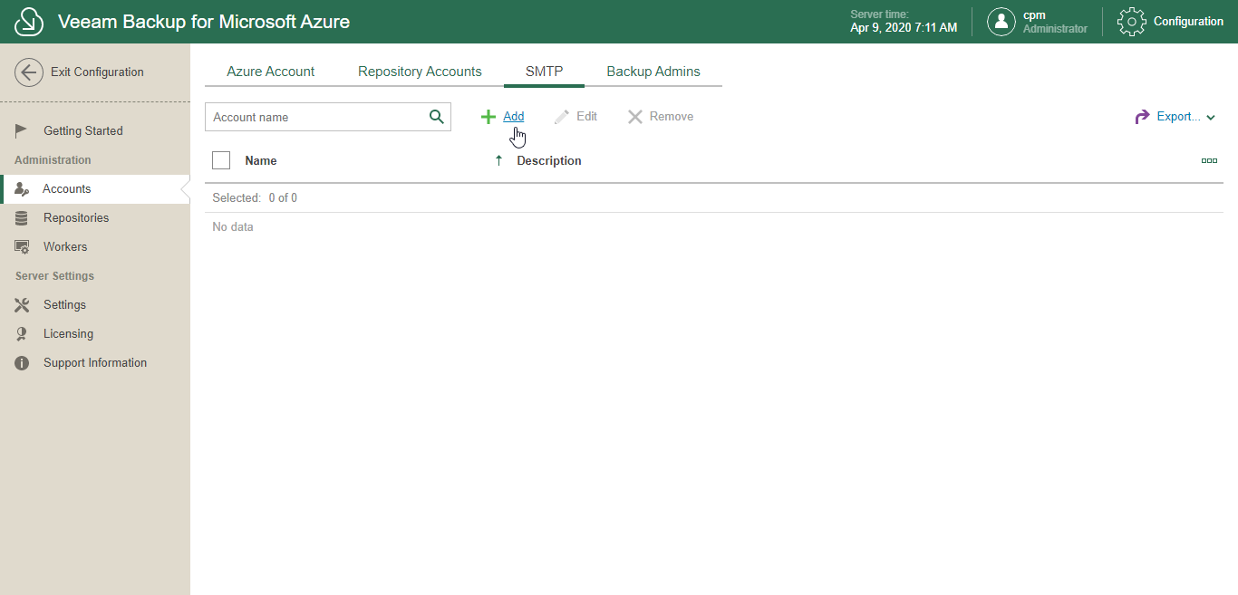
Task: Click the X Remove icon
Action: pos(635,117)
